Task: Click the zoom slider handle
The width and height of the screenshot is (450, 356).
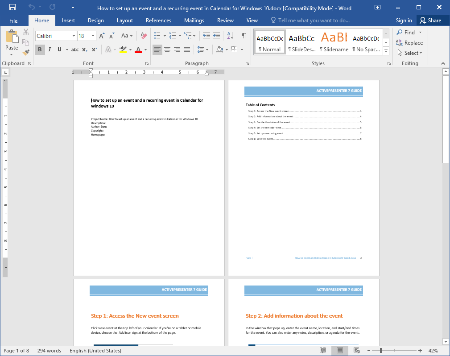Action: 381,350
